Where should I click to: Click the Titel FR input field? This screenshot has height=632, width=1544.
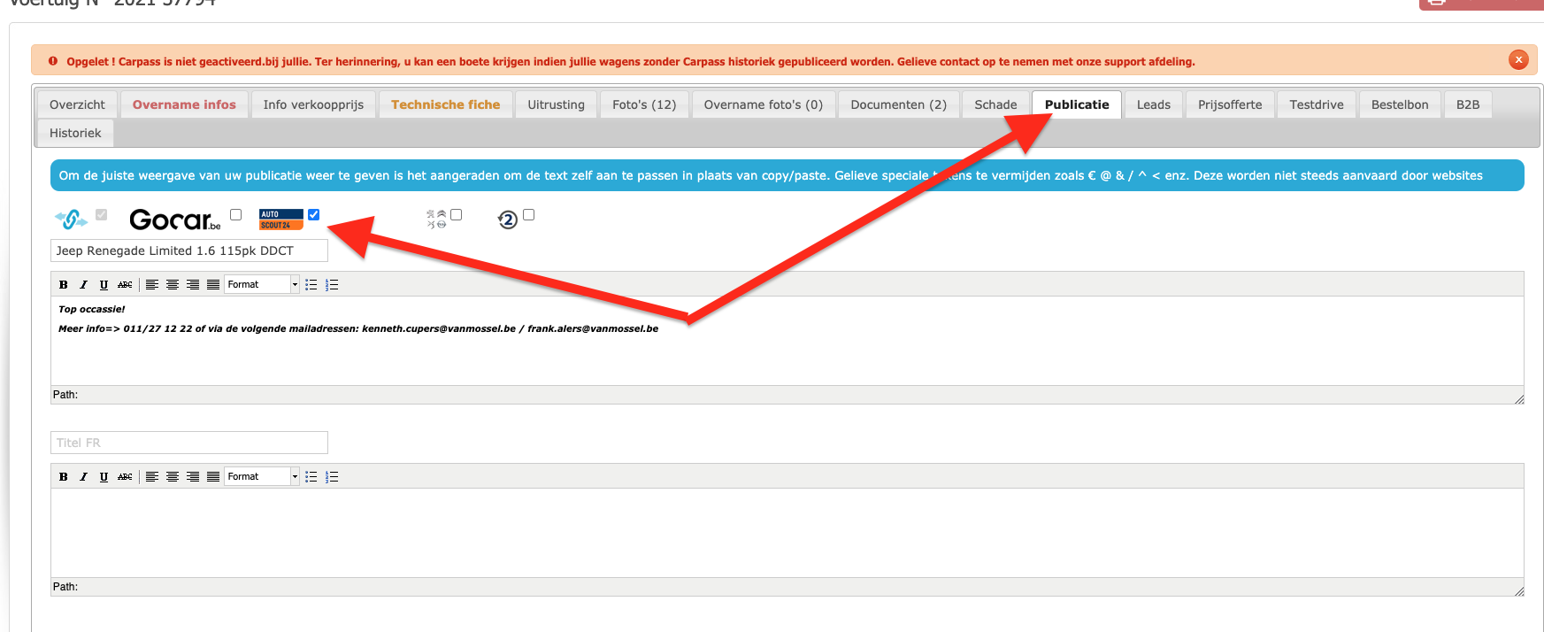[189, 443]
